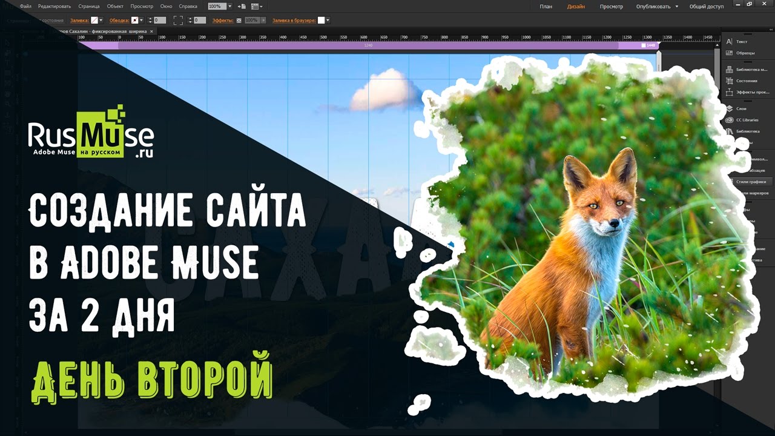Screen dimensions: 775x436
Task: Switch to Просмотр mode beside Дизайн
Action: [x=612, y=7]
